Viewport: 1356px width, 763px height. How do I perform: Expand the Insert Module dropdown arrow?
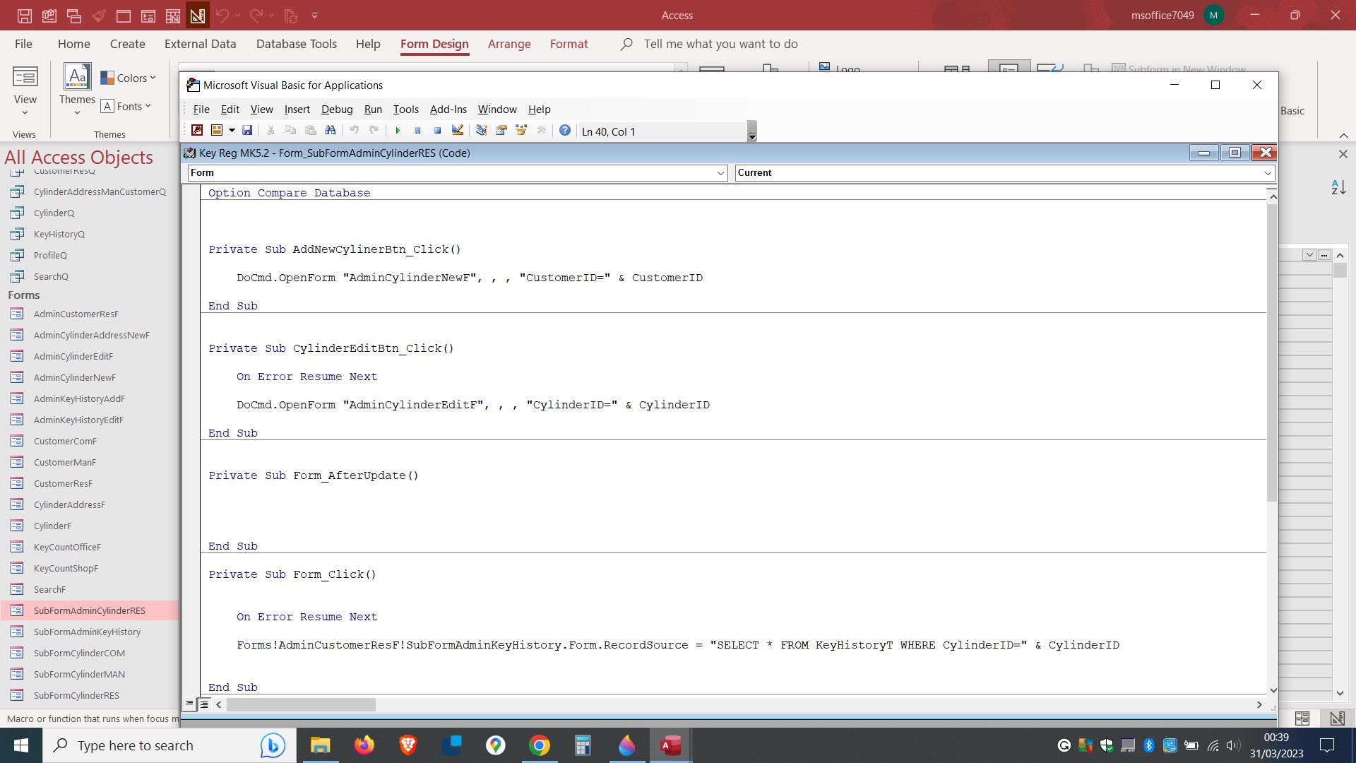pyautogui.click(x=232, y=131)
